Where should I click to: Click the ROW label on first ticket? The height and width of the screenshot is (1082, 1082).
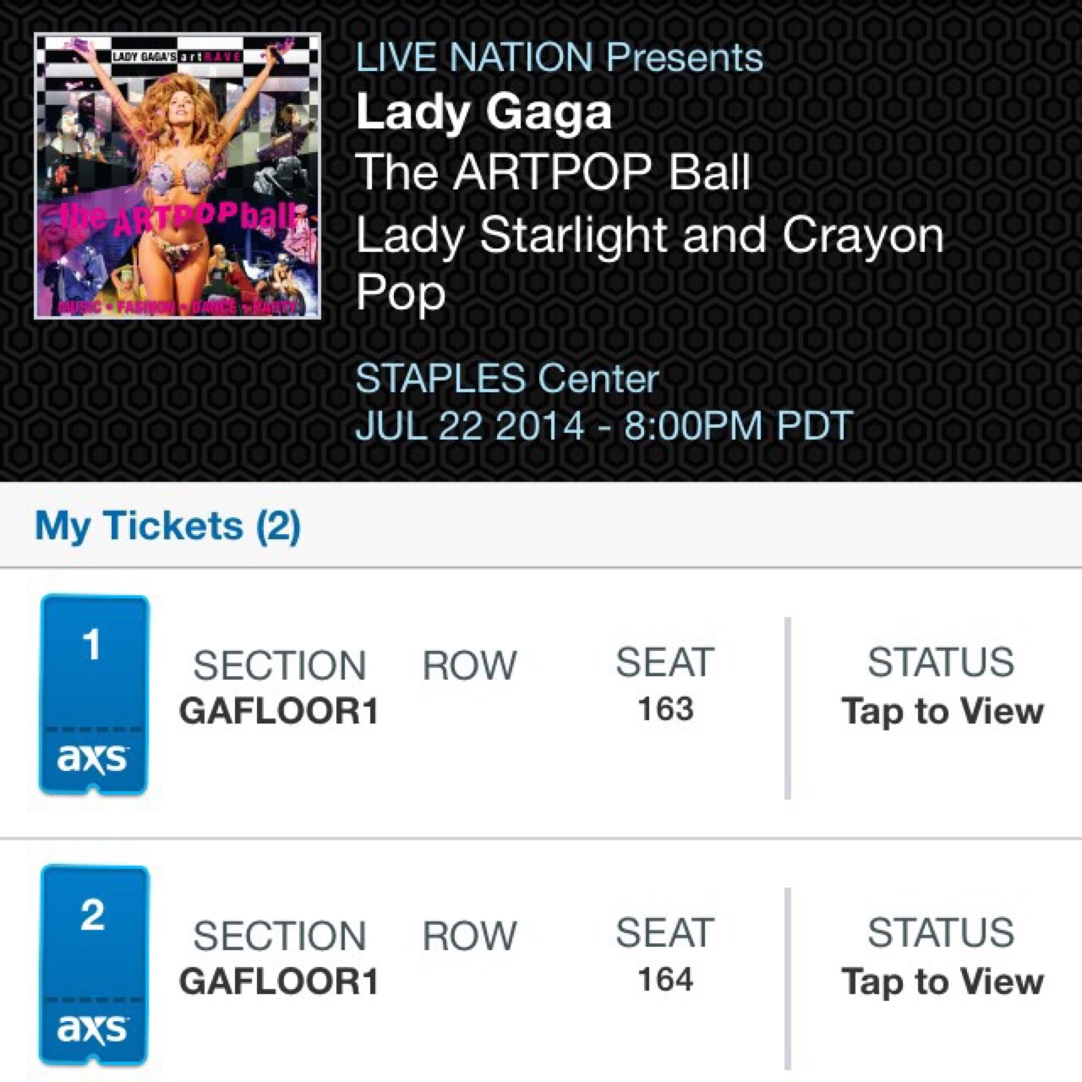[x=469, y=666]
